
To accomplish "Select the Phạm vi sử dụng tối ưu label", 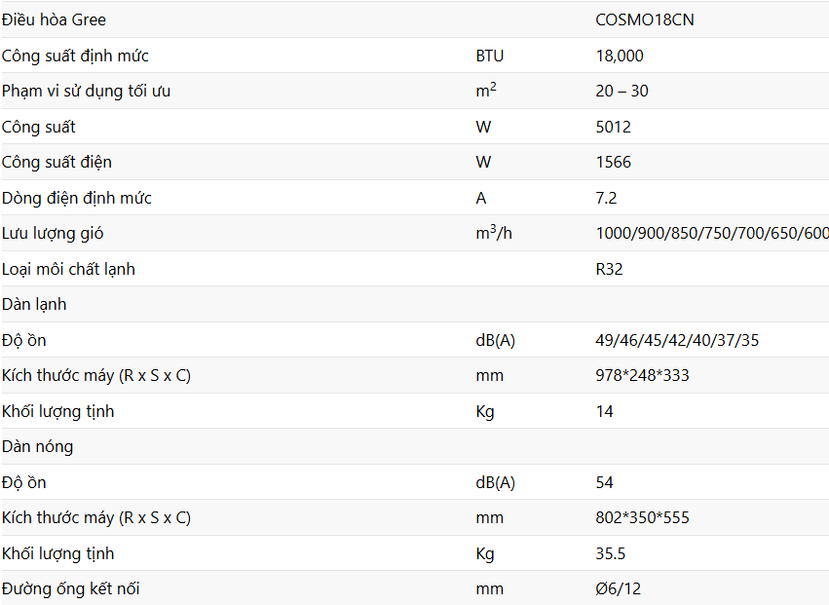I will coord(86,91).
